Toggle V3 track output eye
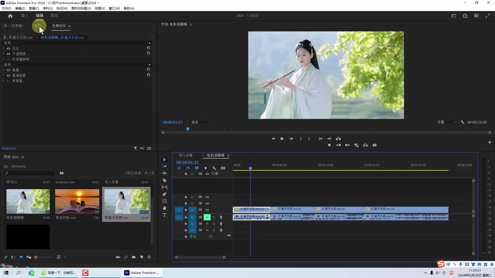 point(207,197)
